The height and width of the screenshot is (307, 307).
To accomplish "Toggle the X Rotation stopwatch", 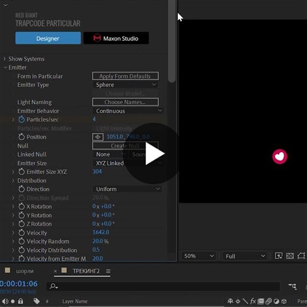I will coord(21,207).
